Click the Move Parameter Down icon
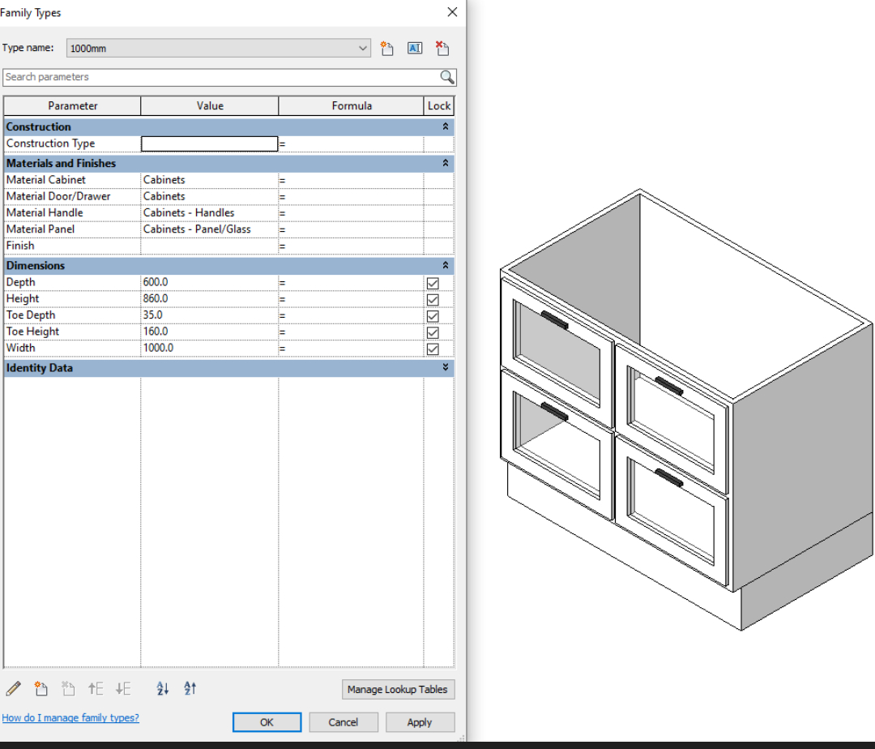This screenshot has width=875, height=749. tap(123, 689)
